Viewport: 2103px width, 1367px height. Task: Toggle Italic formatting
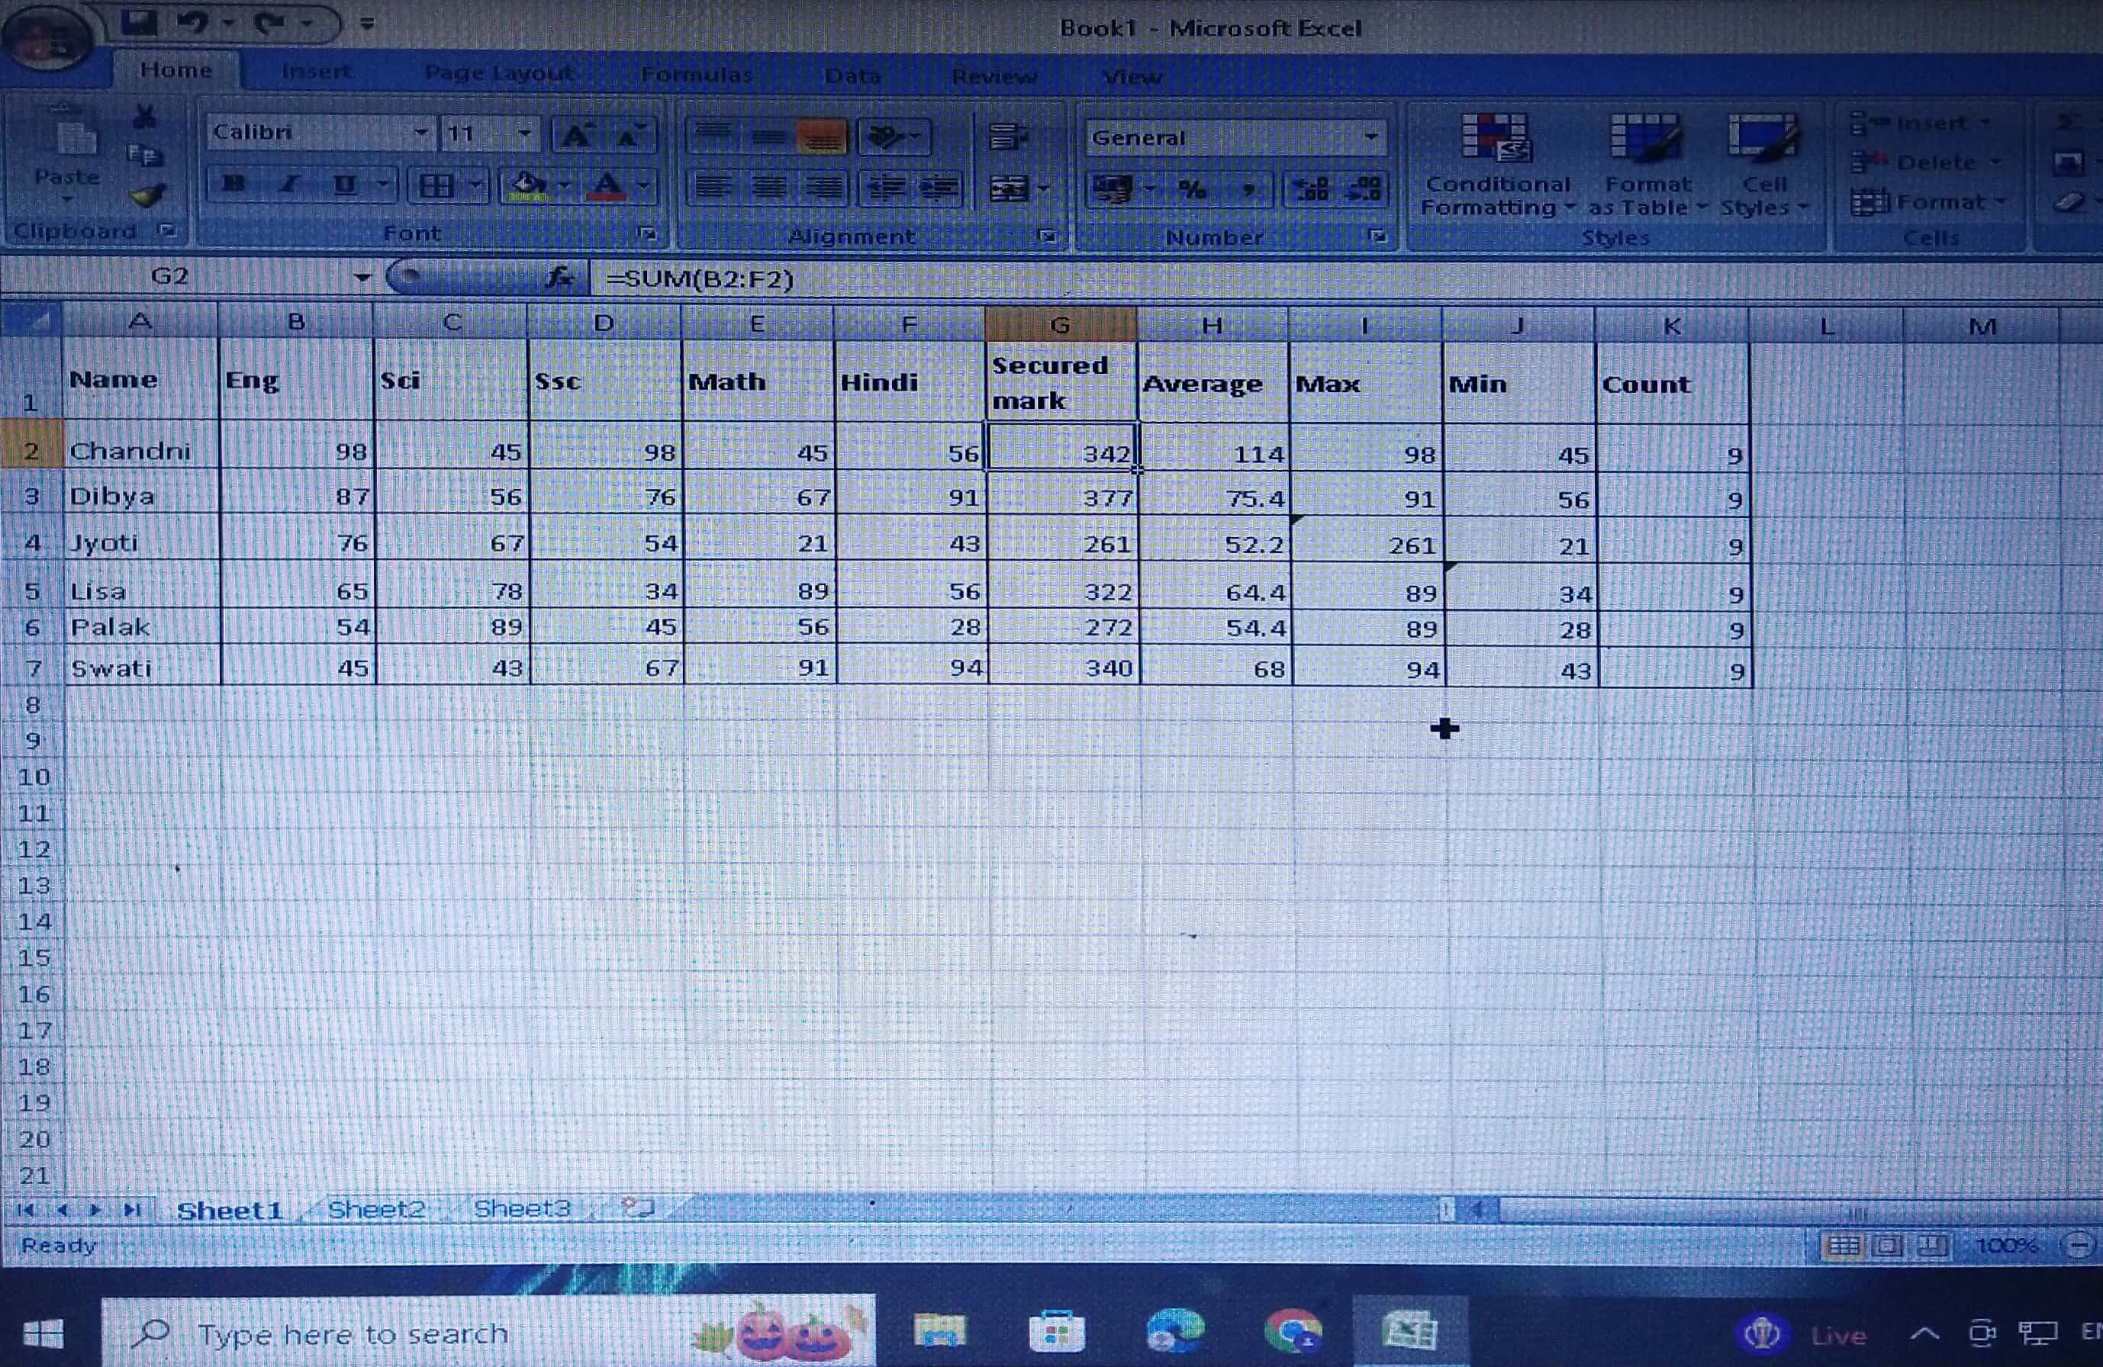[x=288, y=185]
